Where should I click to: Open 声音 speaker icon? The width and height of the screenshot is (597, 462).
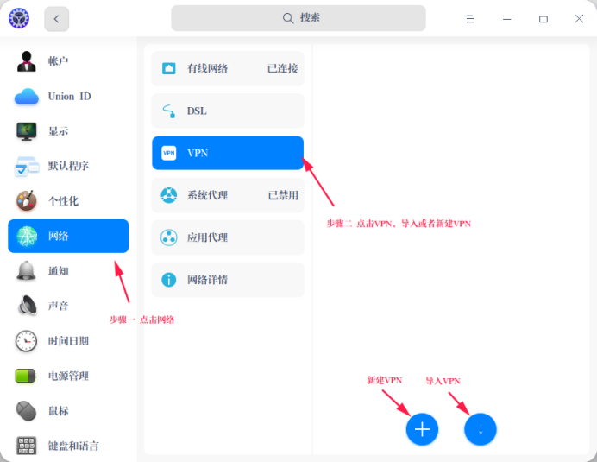click(27, 306)
